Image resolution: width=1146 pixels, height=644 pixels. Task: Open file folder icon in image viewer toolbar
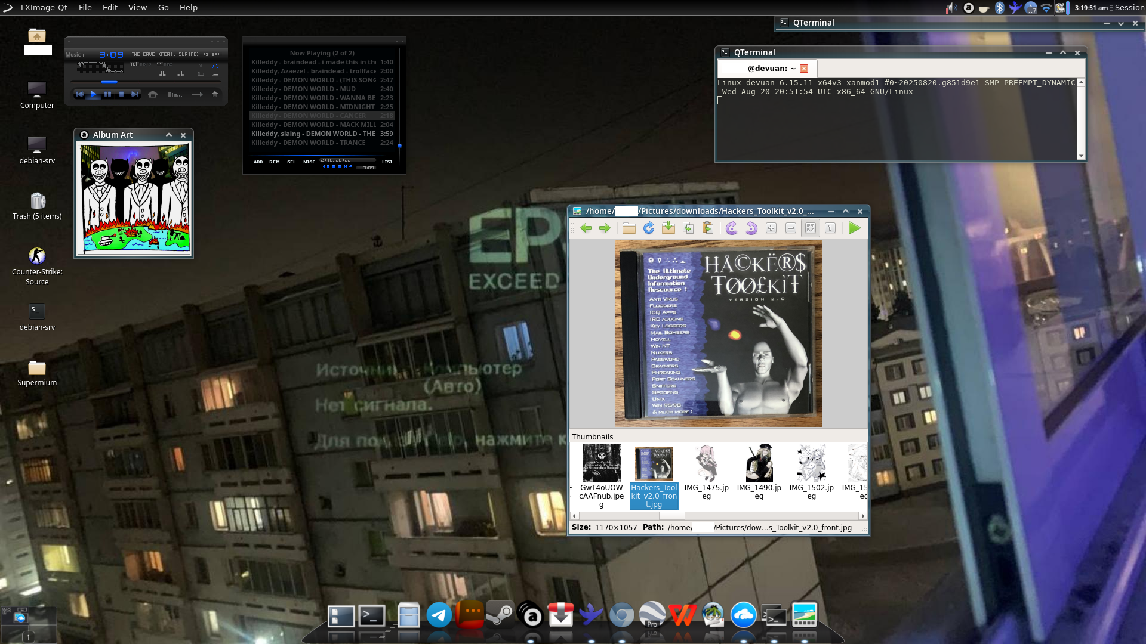click(x=629, y=228)
